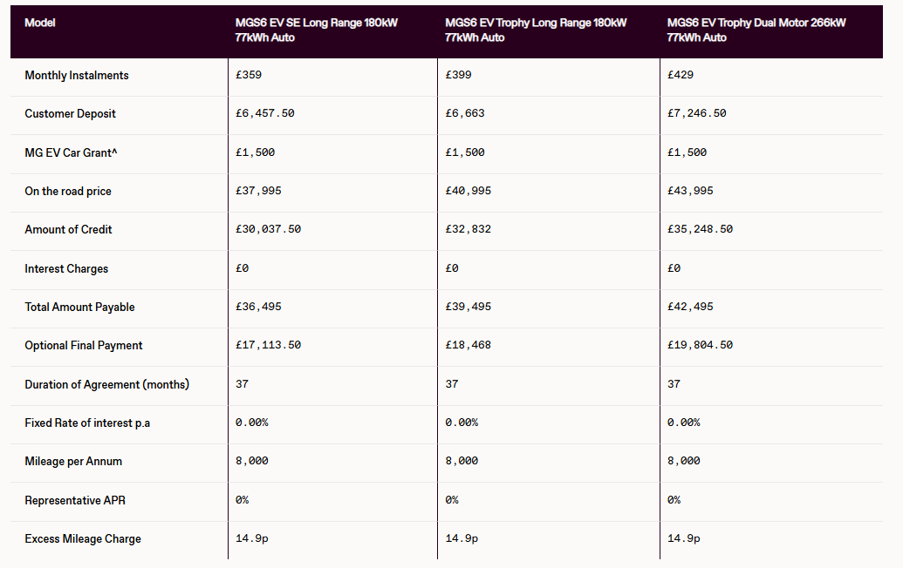903x568 pixels.
Task: Click the Model column header
Action: pyautogui.click(x=40, y=23)
